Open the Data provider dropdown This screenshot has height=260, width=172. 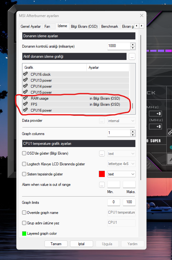122,121
